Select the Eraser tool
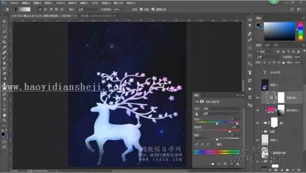The width and height of the screenshot is (306, 173). pyautogui.click(x=4, y=73)
